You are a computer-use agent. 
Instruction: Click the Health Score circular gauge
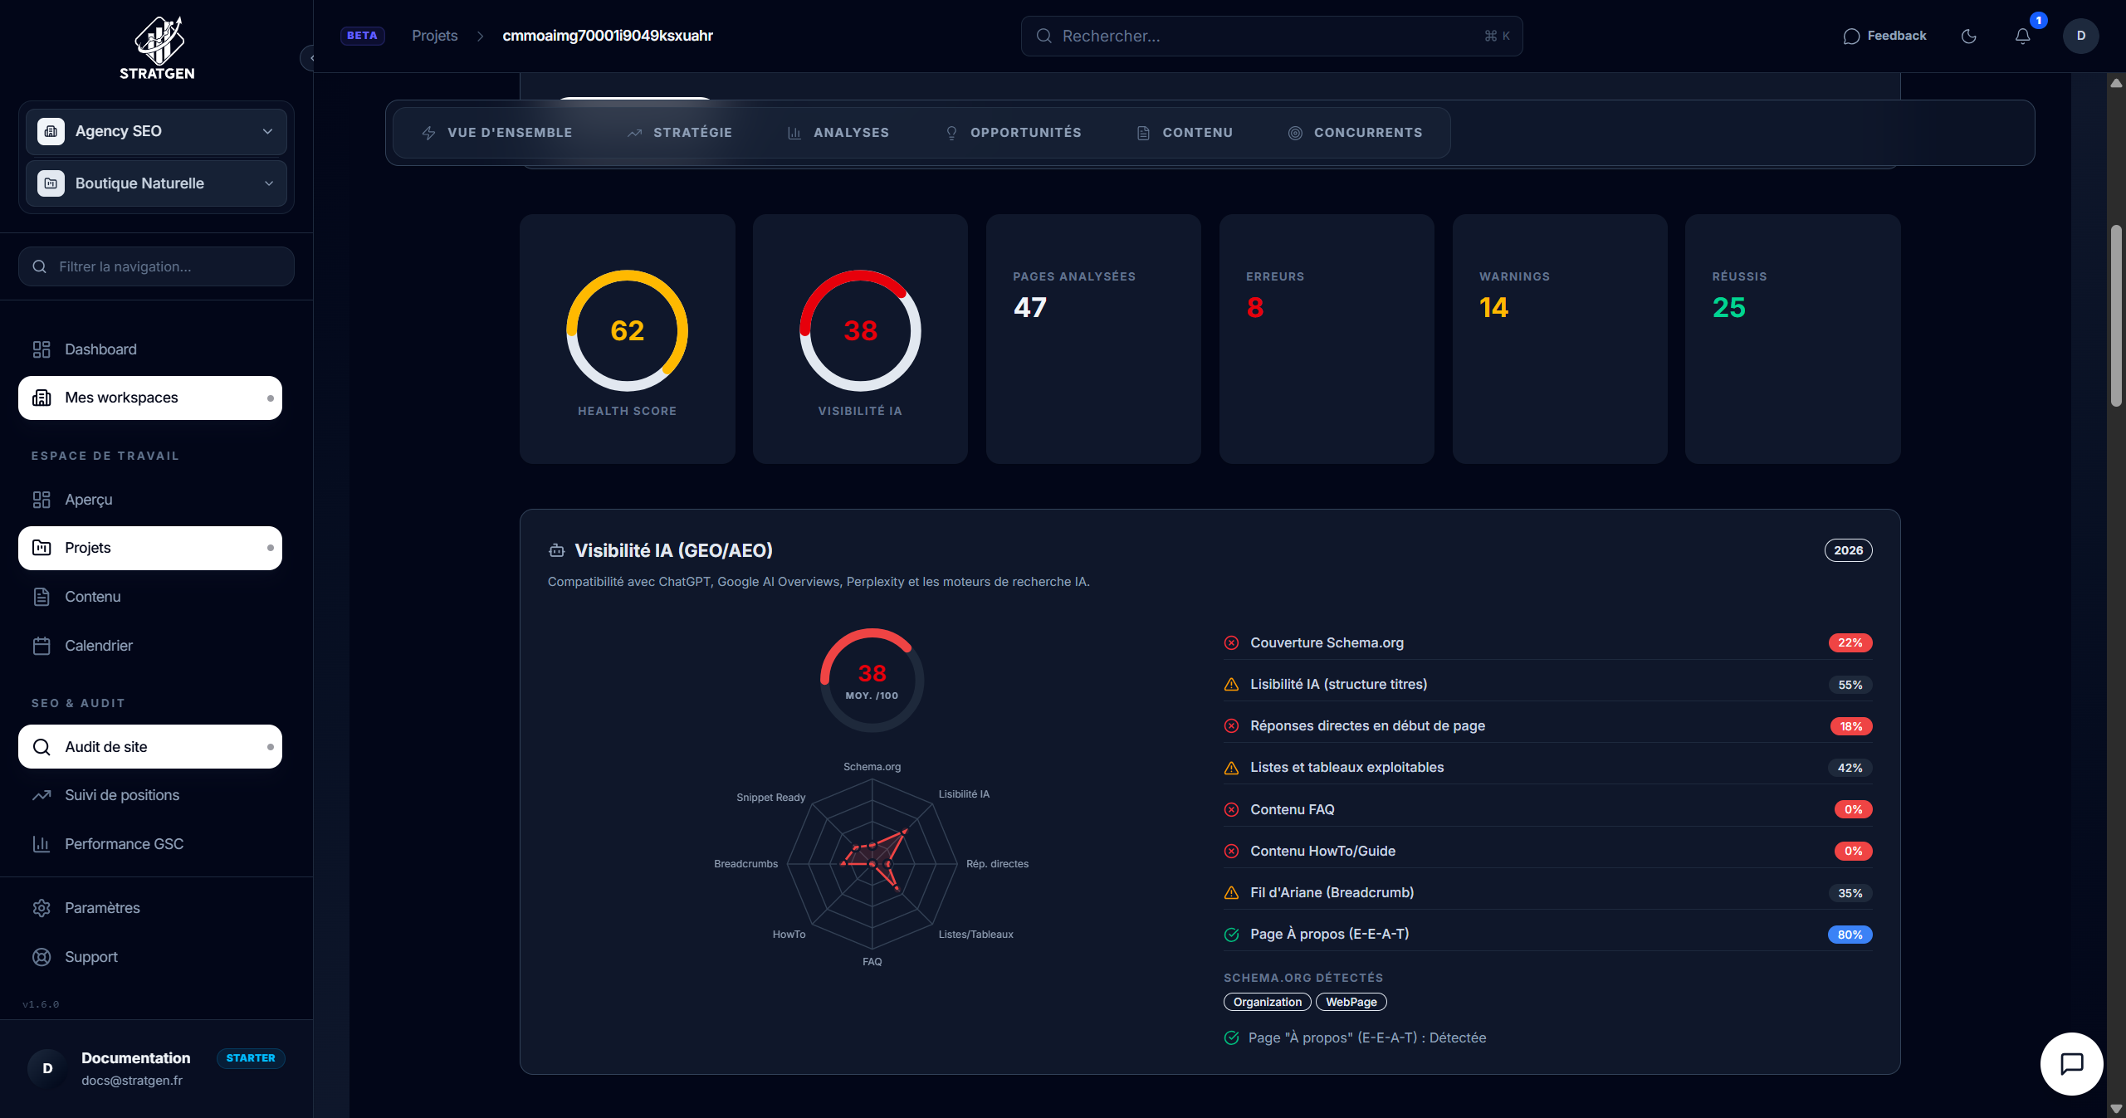627,330
